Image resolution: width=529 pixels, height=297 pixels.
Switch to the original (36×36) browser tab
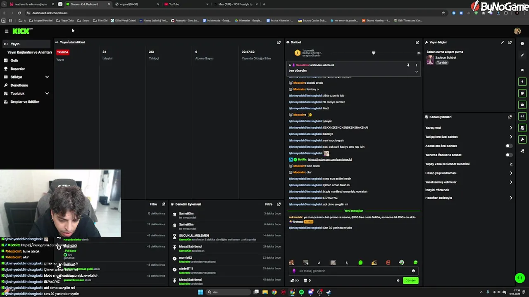click(136, 4)
